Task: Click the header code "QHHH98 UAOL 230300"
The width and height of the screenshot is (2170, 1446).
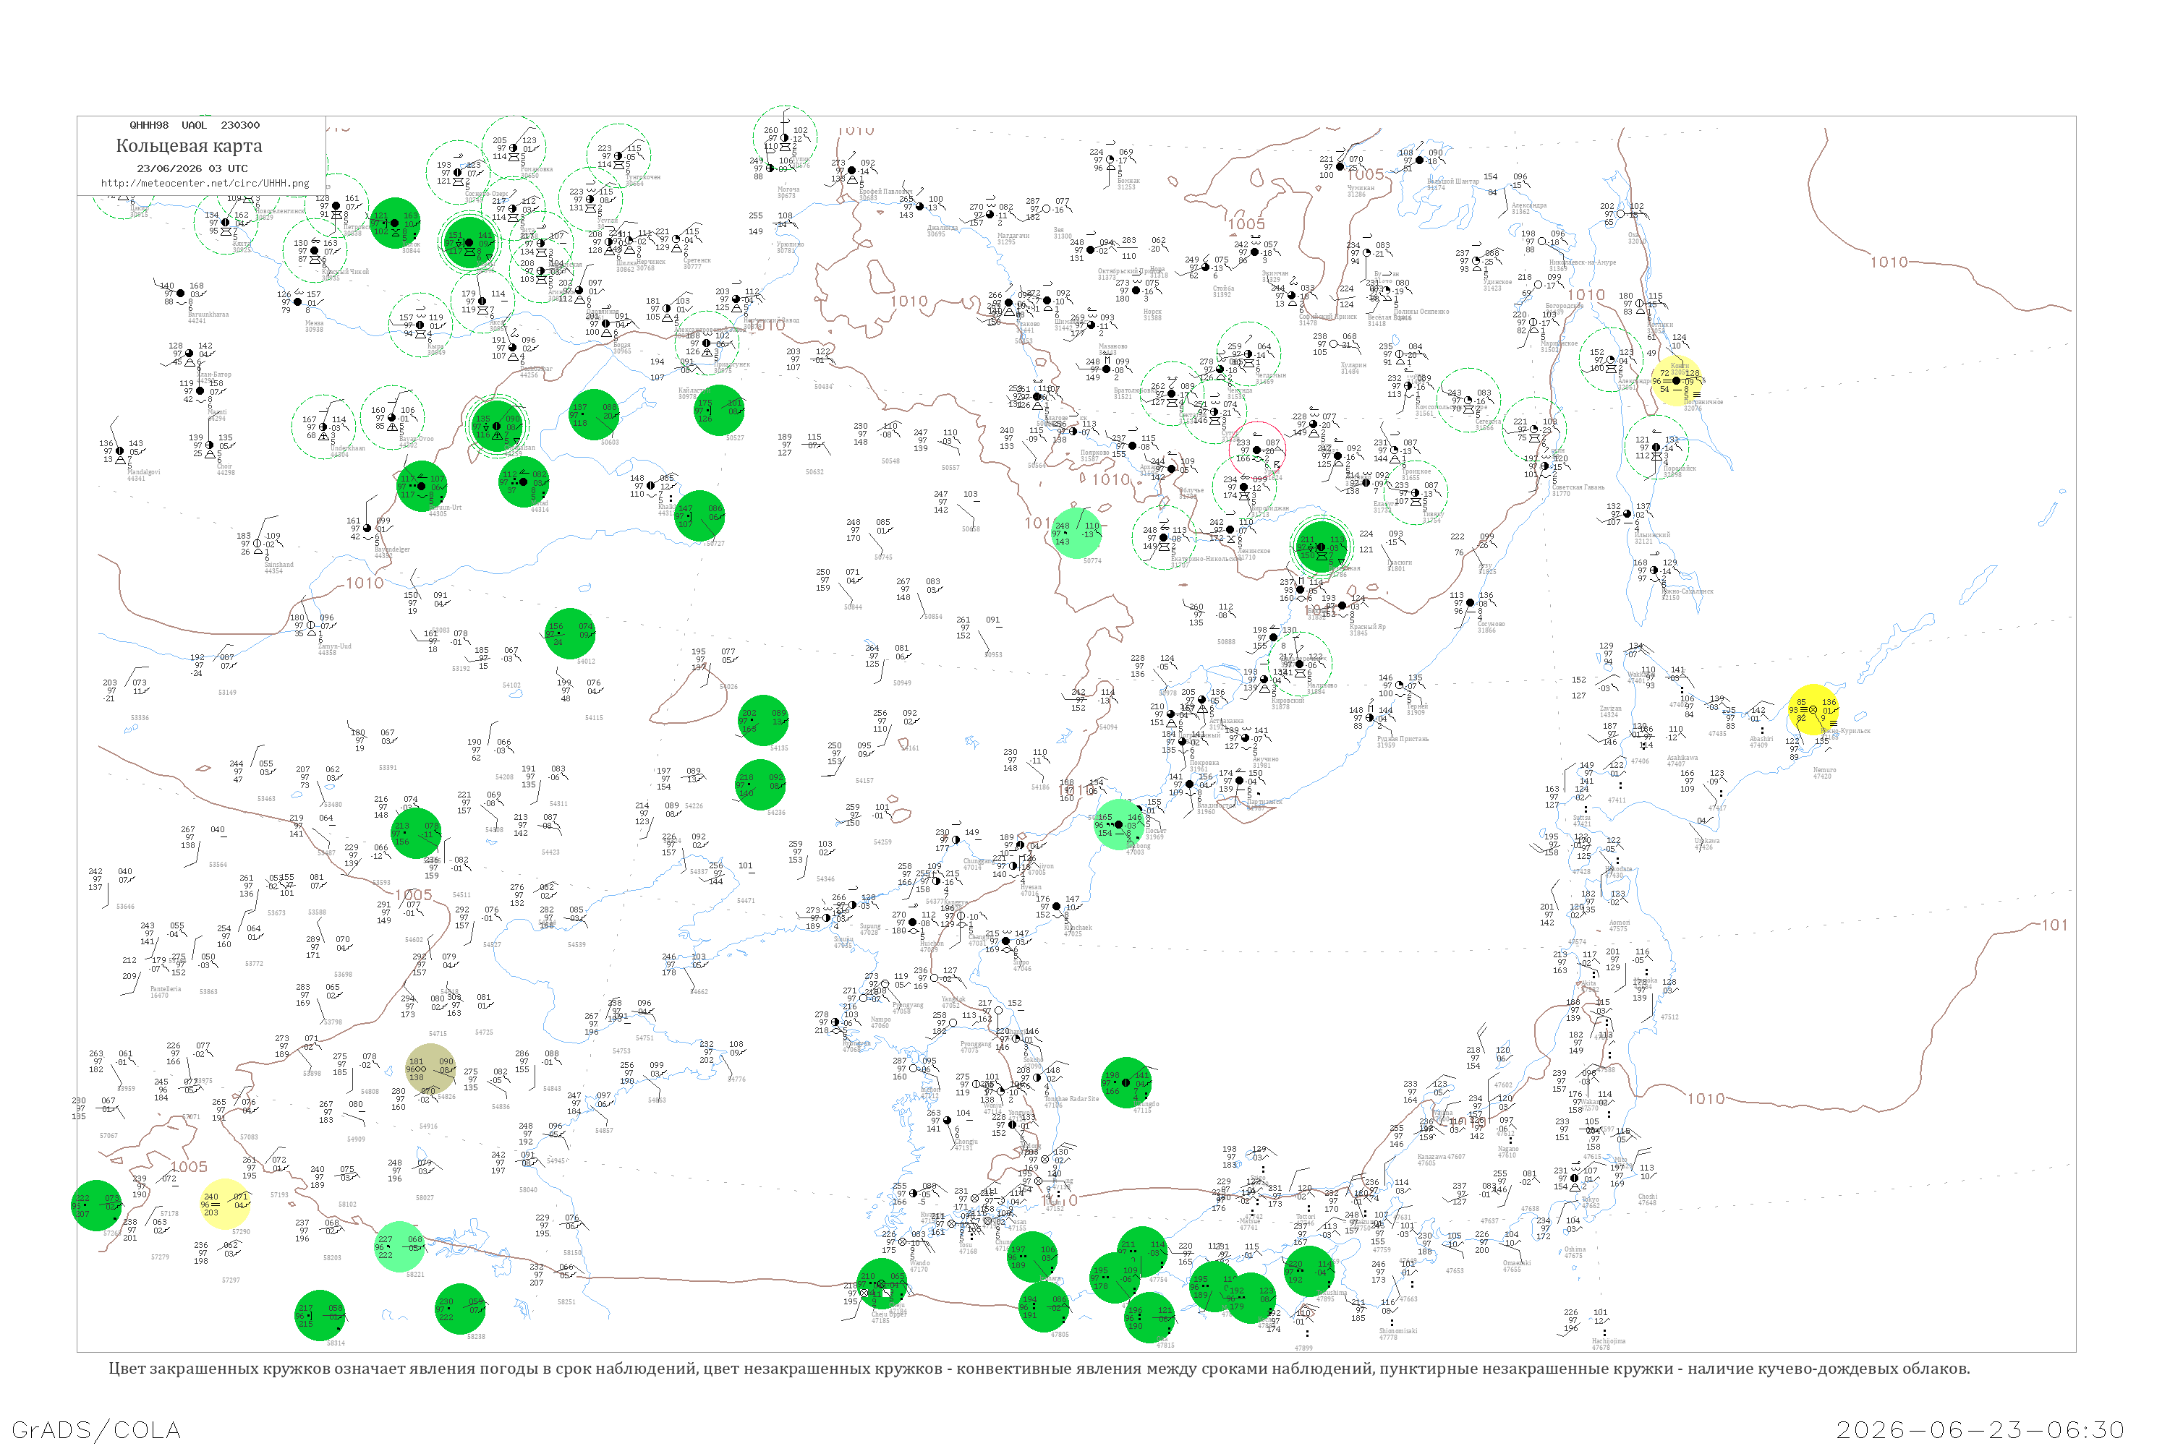Action: point(195,125)
